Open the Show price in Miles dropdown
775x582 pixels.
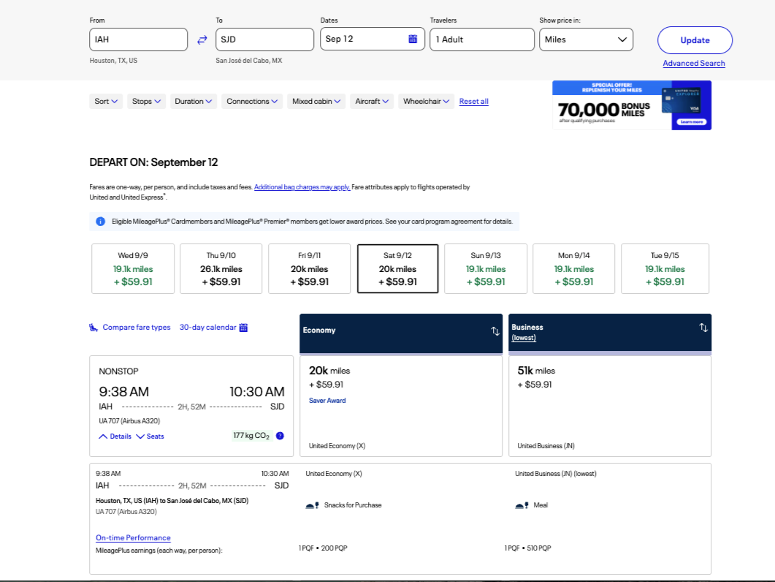click(586, 39)
